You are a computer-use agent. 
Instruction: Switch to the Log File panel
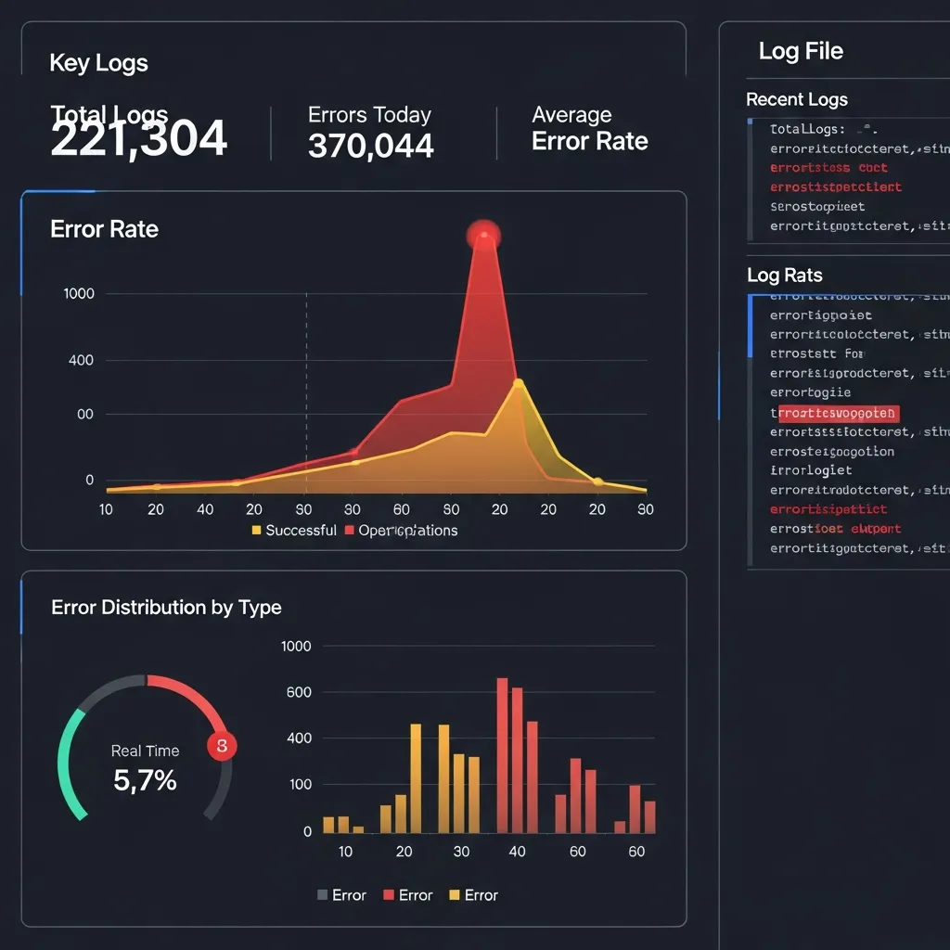pyautogui.click(x=801, y=51)
